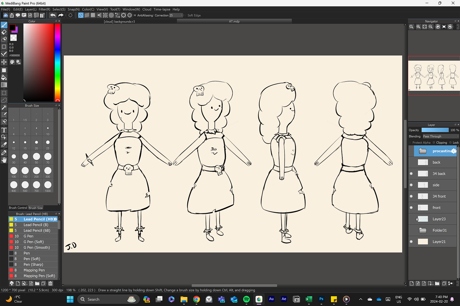Enable the radial snap icon
This screenshot has height=306, width=460.
[105, 15]
